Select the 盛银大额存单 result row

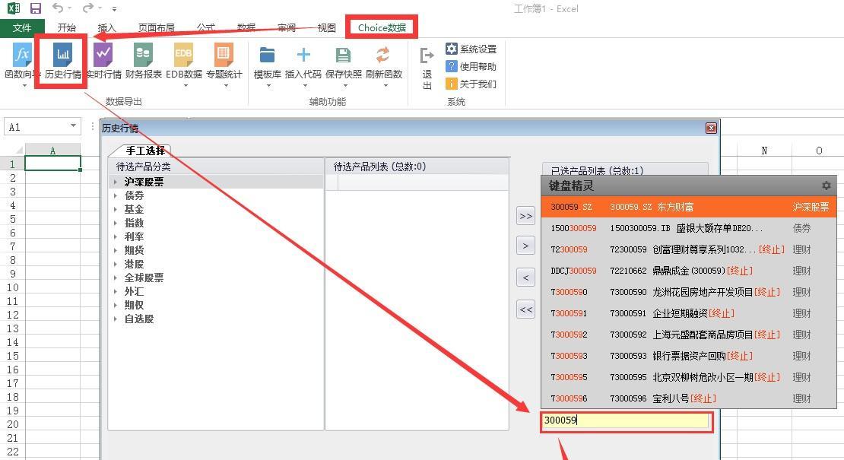[x=689, y=228]
